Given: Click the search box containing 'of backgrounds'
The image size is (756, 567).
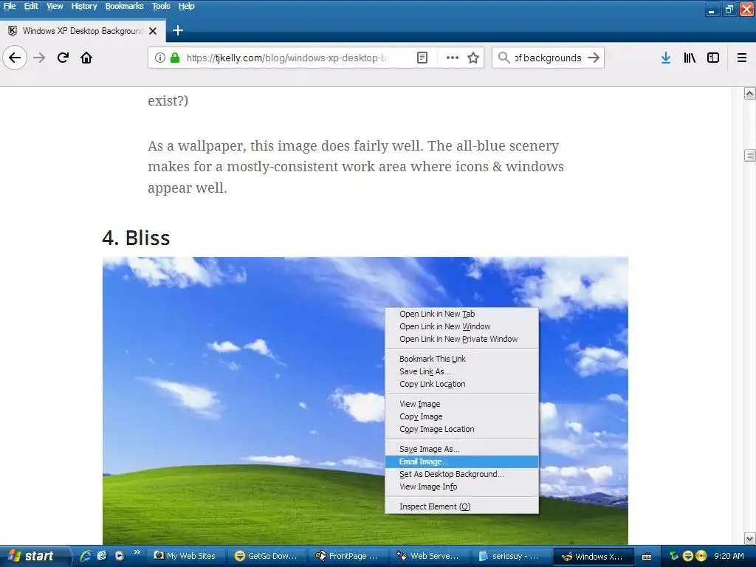Looking at the screenshot, I should pos(549,58).
